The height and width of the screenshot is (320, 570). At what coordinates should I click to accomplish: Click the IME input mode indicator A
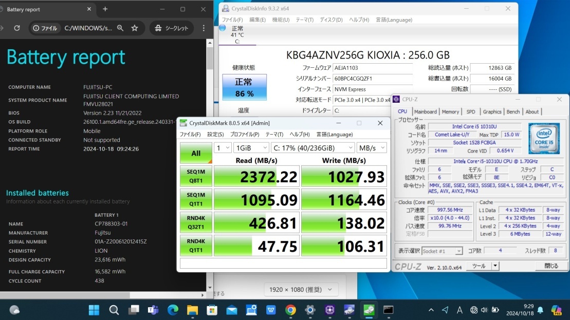click(x=459, y=310)
